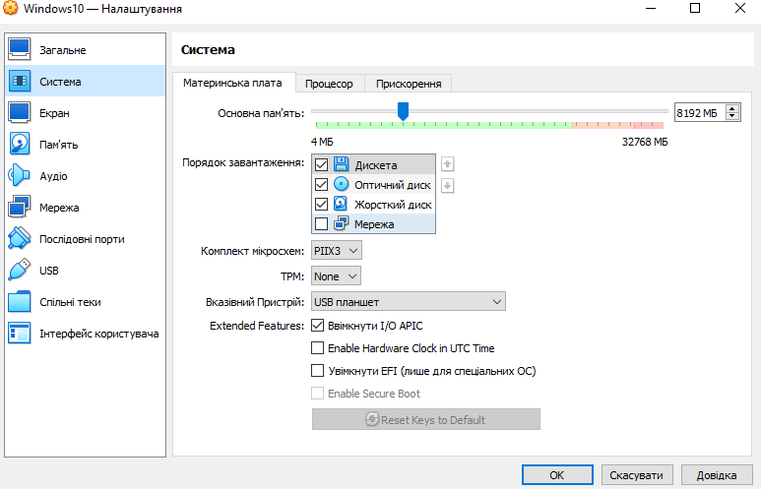The width and height of the screenshot is (761, 489).
Task: Click the 8192 МБ memory input field
Action: (x=700, y=112)
